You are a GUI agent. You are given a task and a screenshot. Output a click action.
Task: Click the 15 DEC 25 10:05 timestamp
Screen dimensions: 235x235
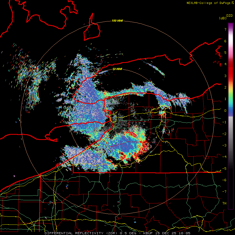[173, 233]
